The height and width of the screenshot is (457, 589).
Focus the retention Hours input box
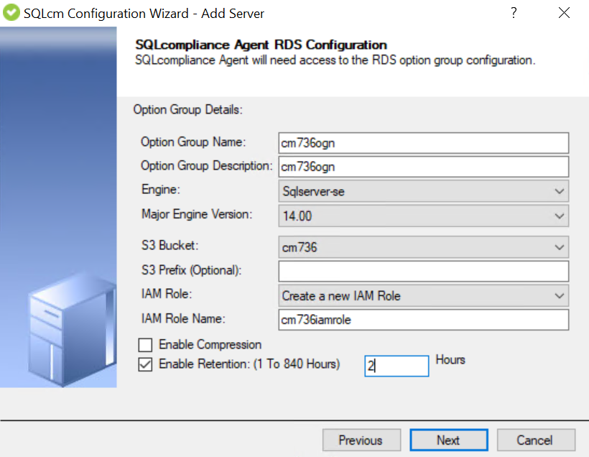[x=396, y=366]
